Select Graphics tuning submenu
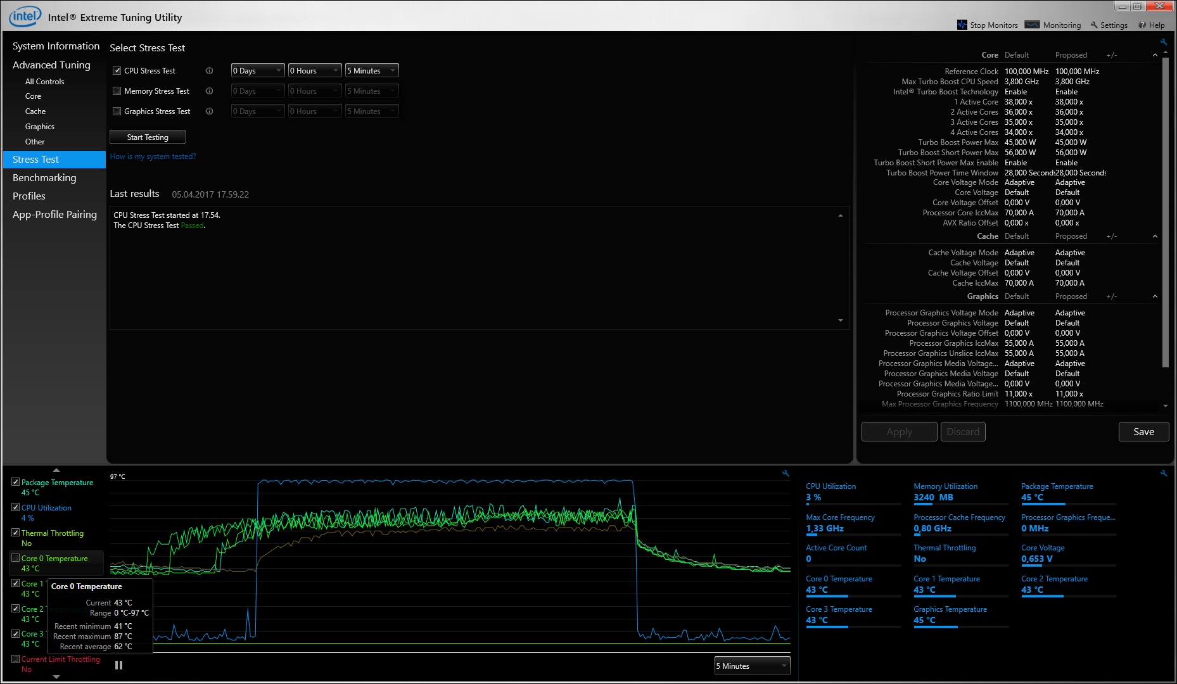Image resolution: width=1177 pixels, height=684 pixels. point(40,127)
